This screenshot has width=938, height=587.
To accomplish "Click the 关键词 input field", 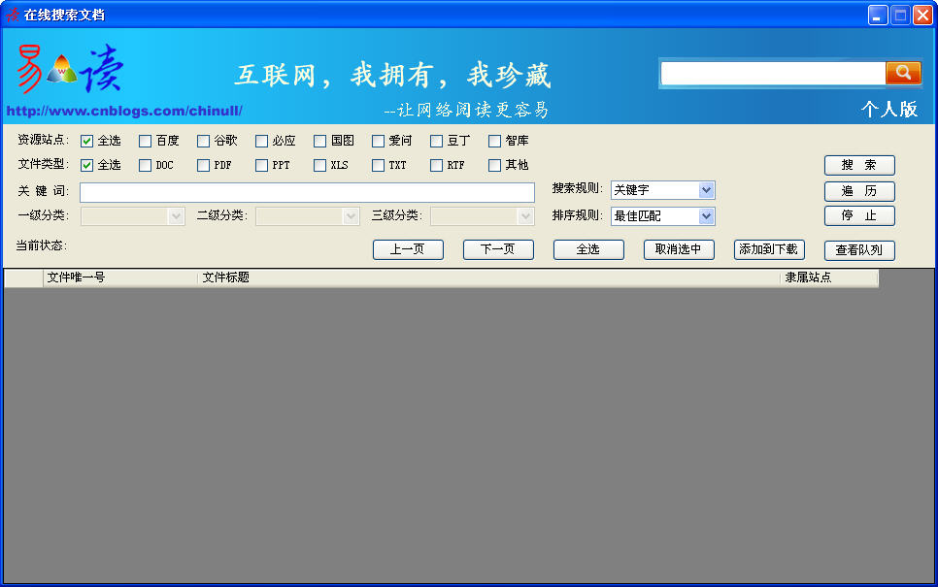I will coord(307,192).
